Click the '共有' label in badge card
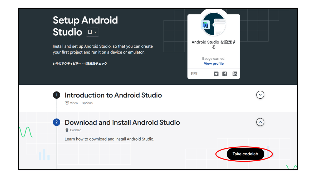 [194, 74]
